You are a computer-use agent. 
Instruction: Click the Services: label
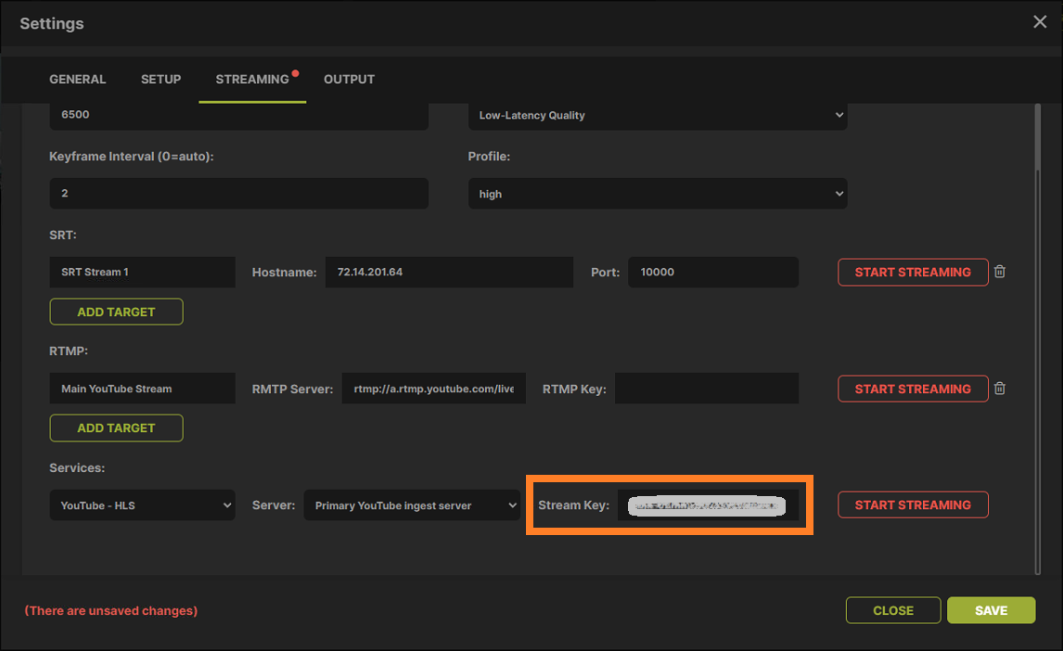click(x=77, y=468)
